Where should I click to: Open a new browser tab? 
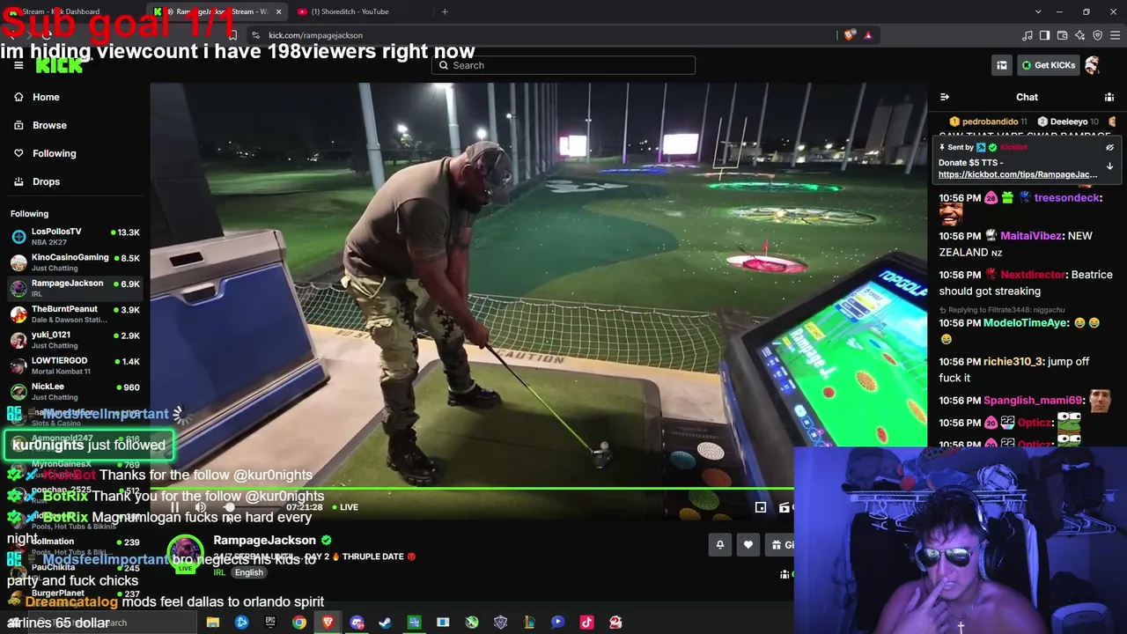(x=445, y=11)
